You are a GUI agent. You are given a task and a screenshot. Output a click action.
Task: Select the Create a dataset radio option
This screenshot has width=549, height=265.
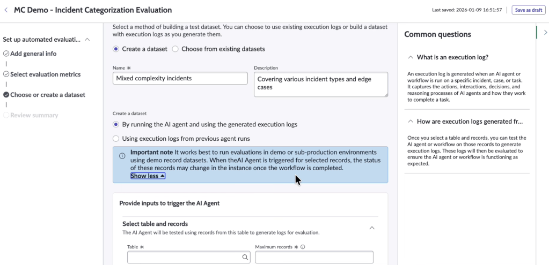tap(116, 49)
